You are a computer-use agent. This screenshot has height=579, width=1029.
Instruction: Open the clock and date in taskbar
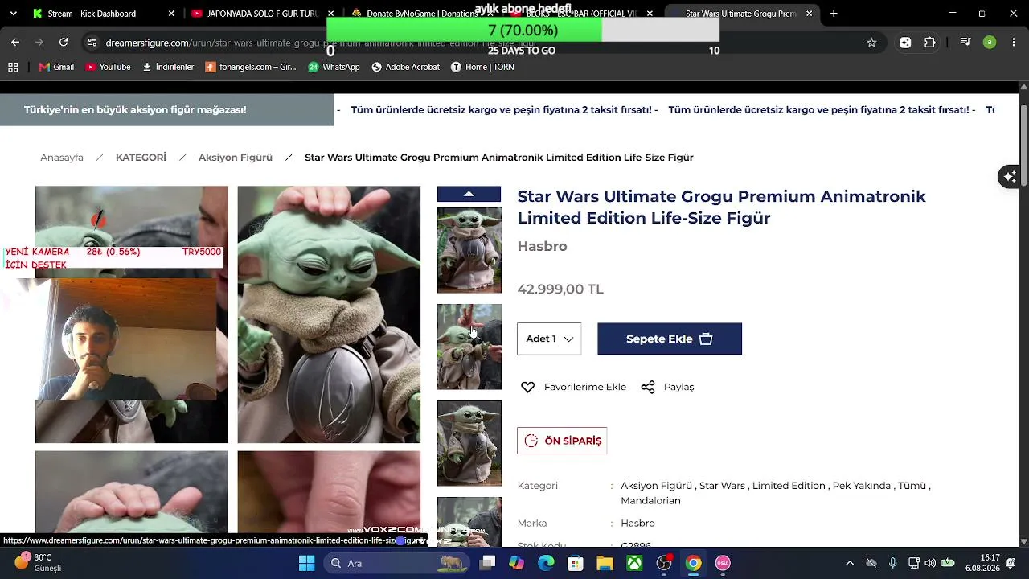(983, 563)
